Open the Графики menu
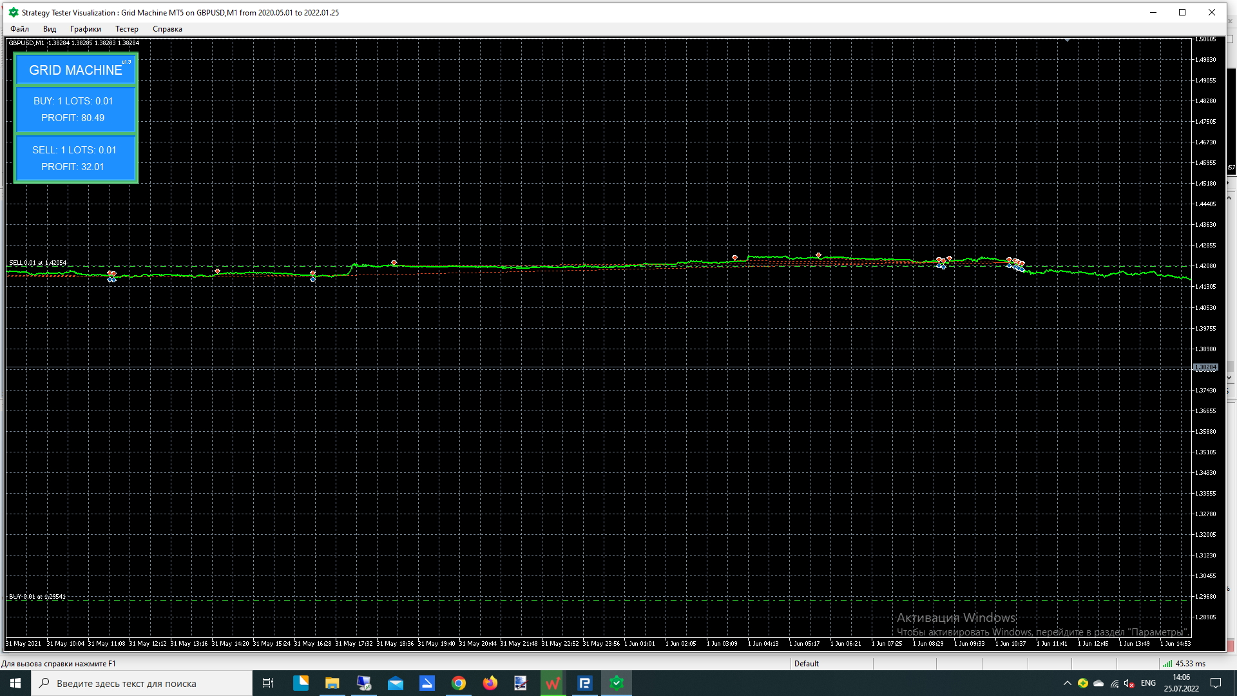The width and height of the screenshot is (1237, 696). click(x=85, y=29)
